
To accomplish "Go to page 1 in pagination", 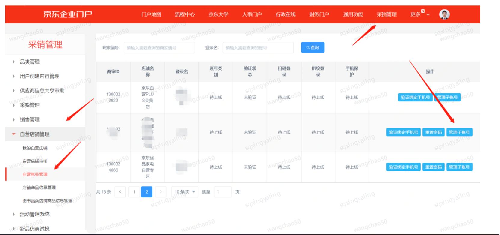I will tap(134, 192).
